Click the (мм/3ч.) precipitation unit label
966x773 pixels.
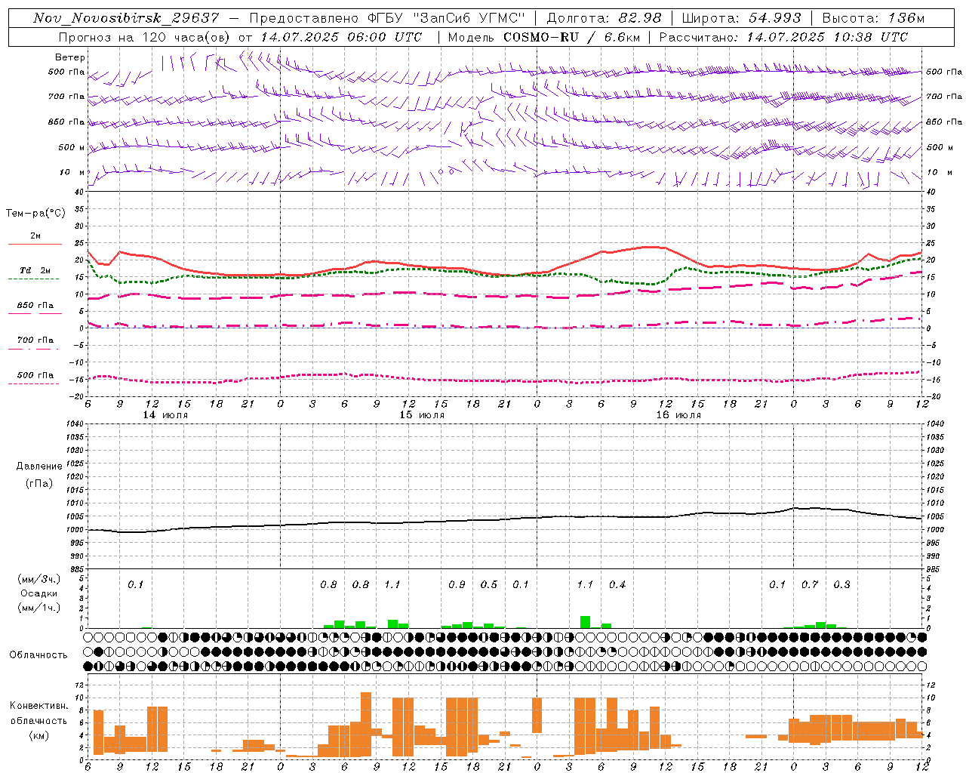39,580
